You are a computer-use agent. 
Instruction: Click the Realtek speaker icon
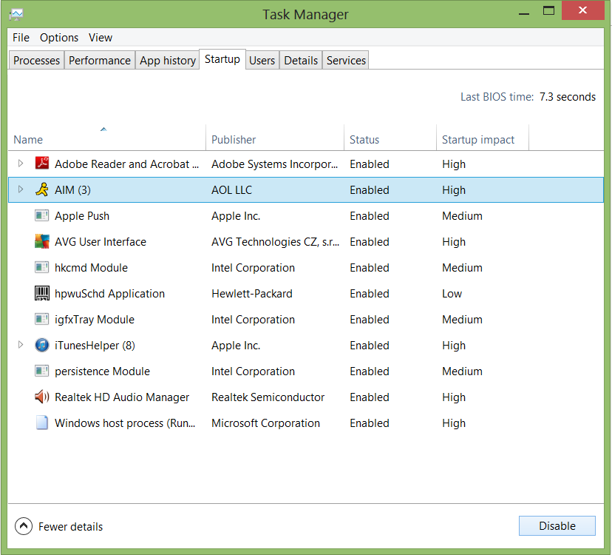[x=42, y=397]
